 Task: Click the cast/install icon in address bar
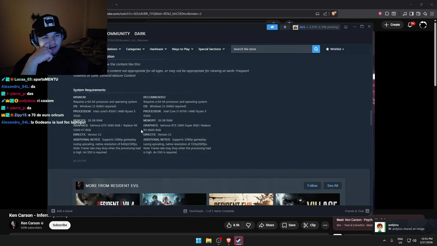coord(318,14)
